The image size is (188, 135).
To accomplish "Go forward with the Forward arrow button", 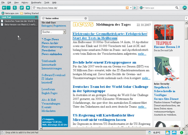I will click(x=8, y=8).
